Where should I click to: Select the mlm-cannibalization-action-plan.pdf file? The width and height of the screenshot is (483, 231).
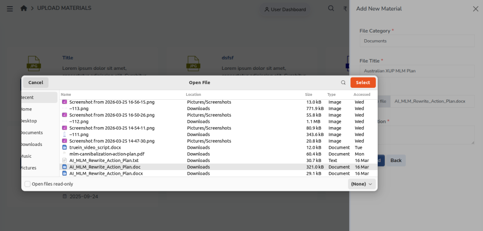(107, 154)
